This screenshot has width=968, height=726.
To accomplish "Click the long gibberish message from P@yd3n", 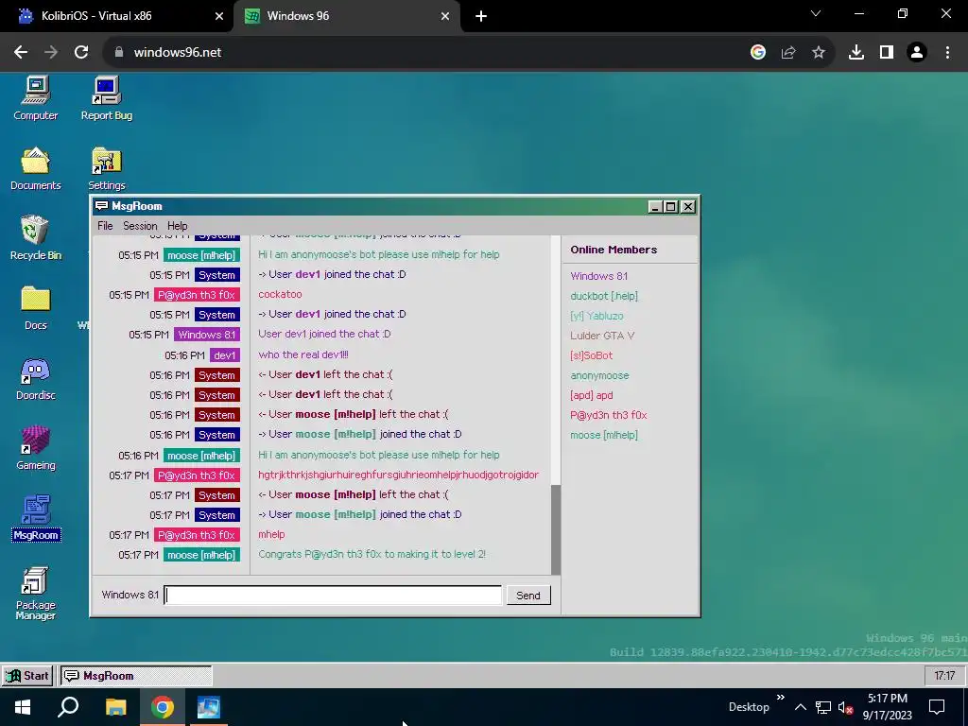I will (x=398, y=475).
